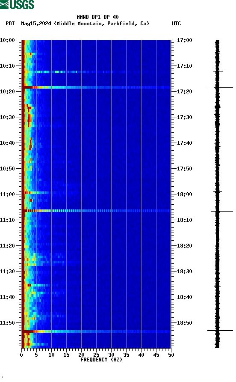Click the 35 Hz frequency tick label
The image size is (236, 382).
(126, 355)
